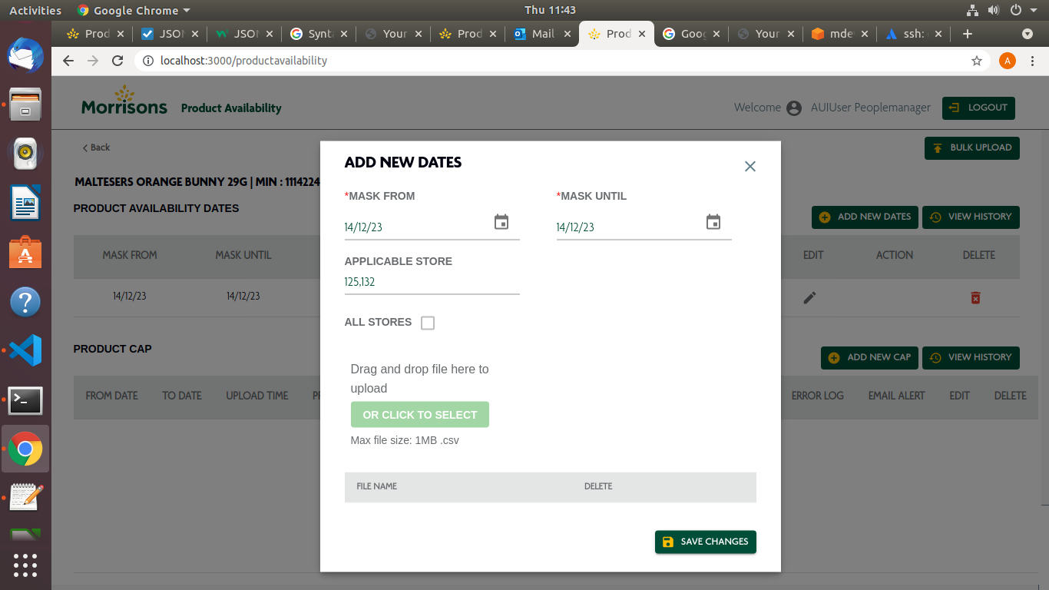Click the Add New Cap button
Image resolution: width=1049 pixels, height=590 pixels.
click(869, 357)
